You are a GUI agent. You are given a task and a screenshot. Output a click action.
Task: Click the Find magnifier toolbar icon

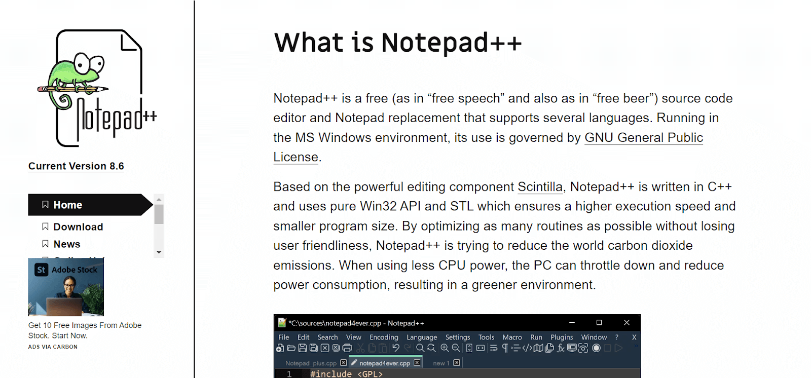(420, 348)
